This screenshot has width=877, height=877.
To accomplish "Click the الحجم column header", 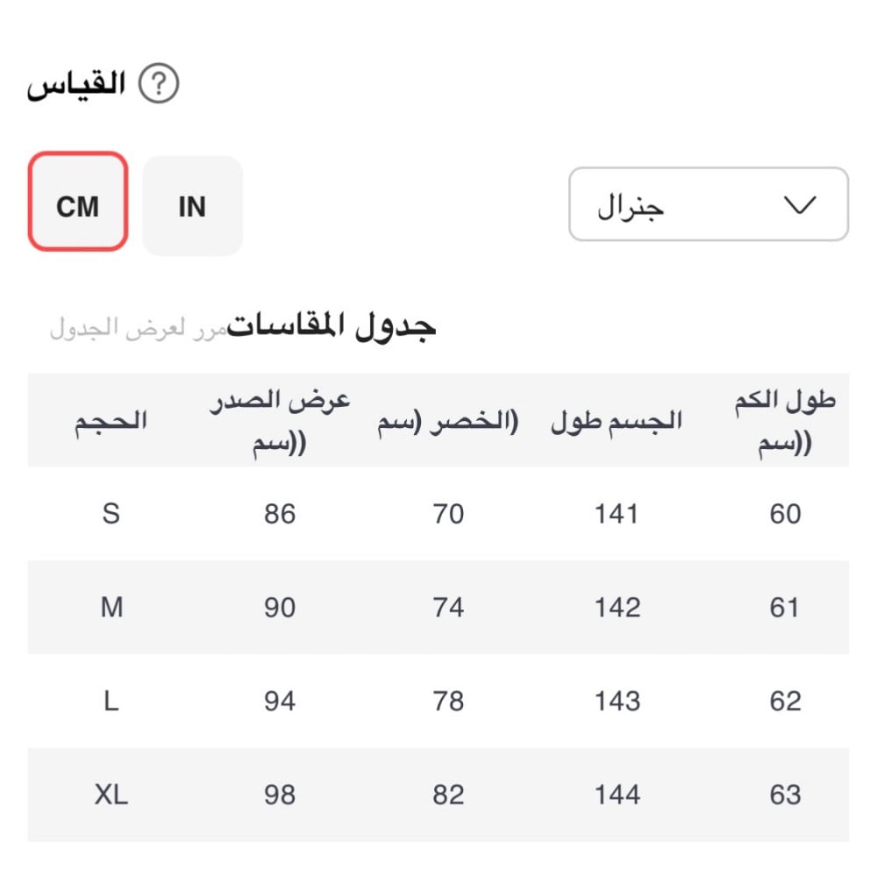I will click(x=111, y=421).
